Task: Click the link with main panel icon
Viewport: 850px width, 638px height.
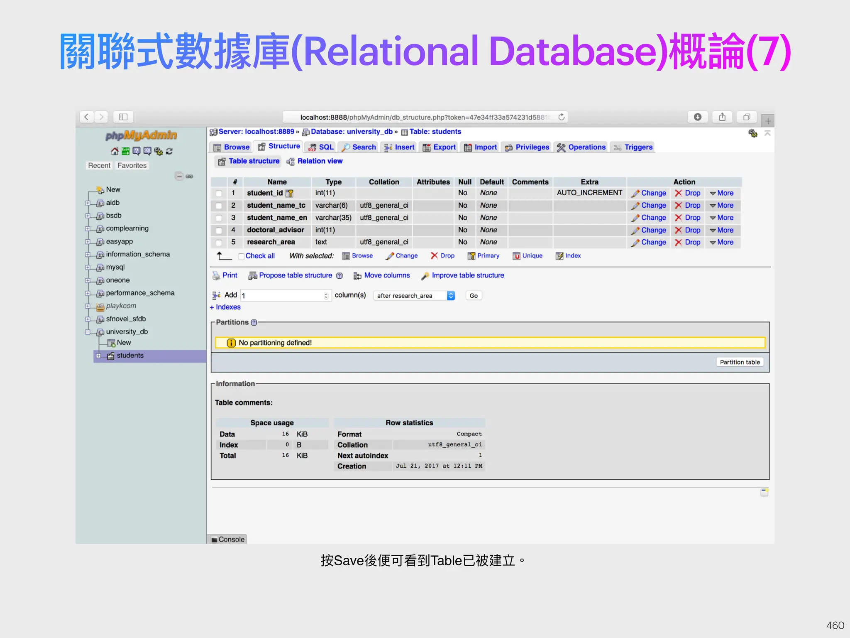Action: (x=189, y=176)
